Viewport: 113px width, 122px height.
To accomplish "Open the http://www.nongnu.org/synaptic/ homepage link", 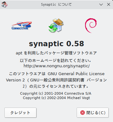I will click(56, 66).
